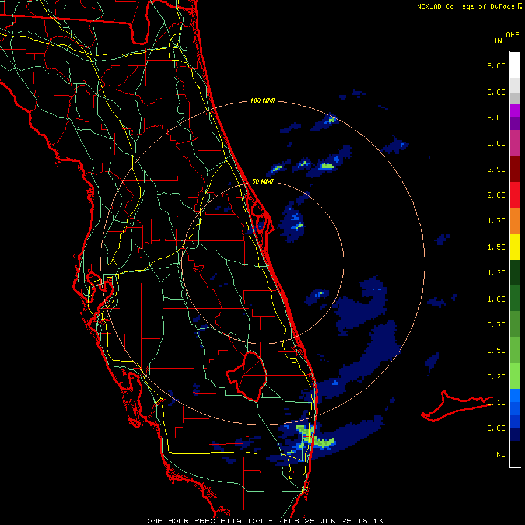This screenshot has height=525, width=525.
Task: Pick the orange legend swatch
Action: 515,221
